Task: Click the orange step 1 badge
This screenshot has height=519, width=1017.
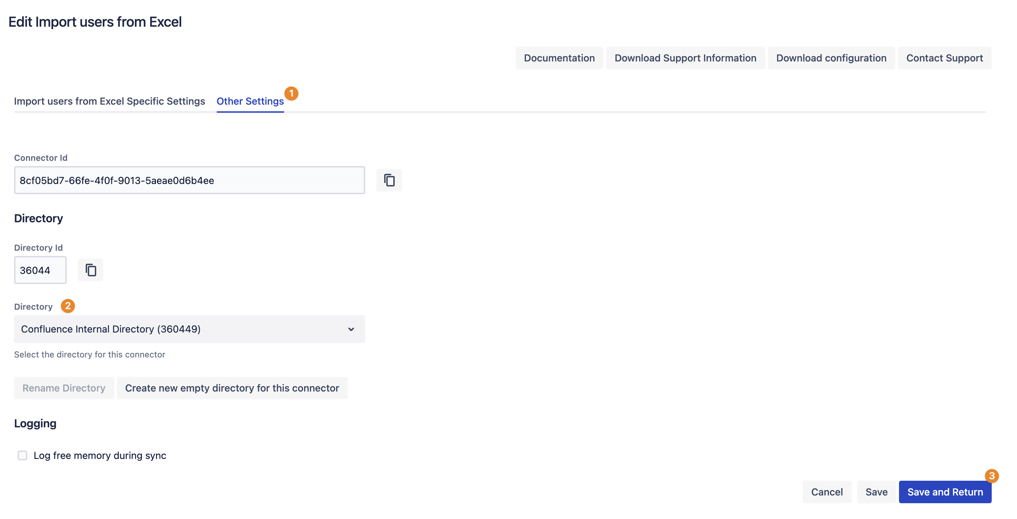Action: (x=291, y=93)
